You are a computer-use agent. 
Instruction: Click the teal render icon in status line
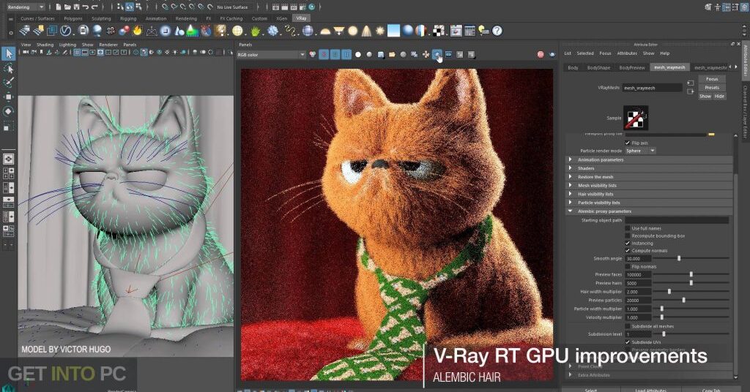pos(312,7)
